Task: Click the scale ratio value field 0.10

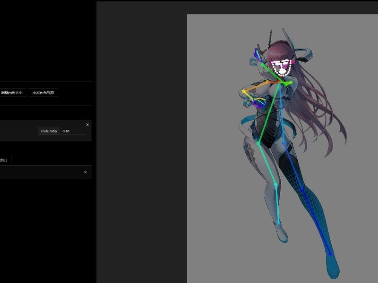Action: point(72,131)
